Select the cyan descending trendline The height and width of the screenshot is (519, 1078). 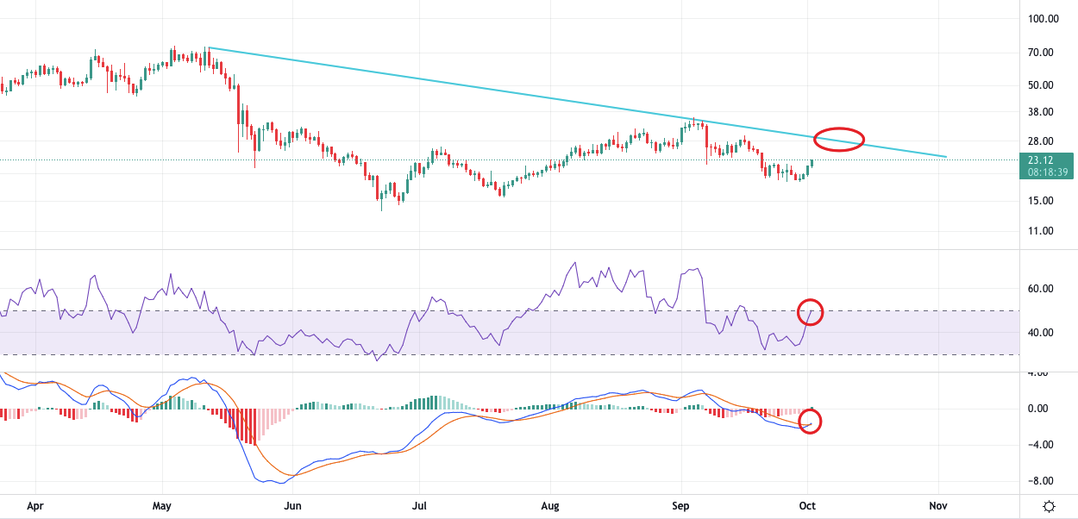[x=578, y=103]
